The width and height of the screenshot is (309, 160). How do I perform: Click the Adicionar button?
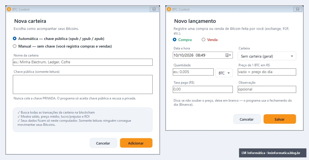click(x=136, y=143)
